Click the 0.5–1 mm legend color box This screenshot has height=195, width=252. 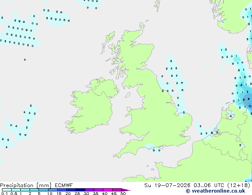pyautogui.click(x=16, y=190)
